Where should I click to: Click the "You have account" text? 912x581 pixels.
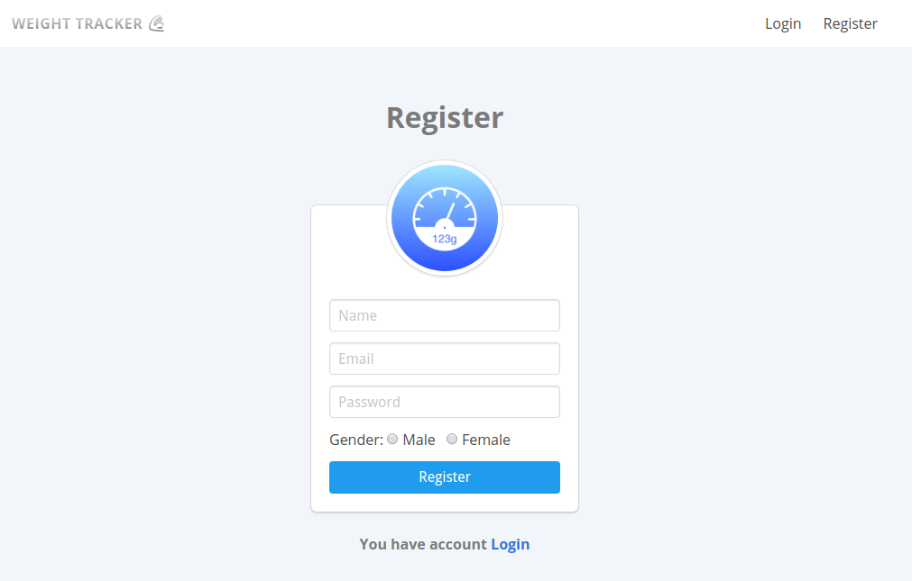pos(423,544)
